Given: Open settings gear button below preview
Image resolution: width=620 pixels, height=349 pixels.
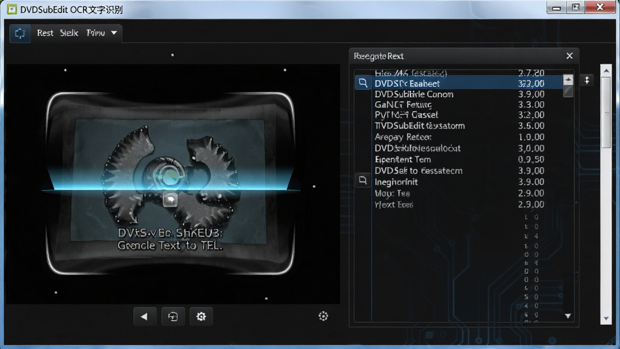Looking at the screenshot, I should (x=201, y=316).
